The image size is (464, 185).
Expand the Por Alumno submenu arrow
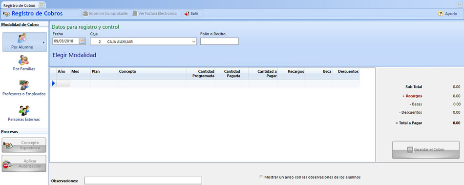44,42
